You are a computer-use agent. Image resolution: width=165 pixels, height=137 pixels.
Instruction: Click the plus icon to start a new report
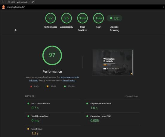point(3,2)
